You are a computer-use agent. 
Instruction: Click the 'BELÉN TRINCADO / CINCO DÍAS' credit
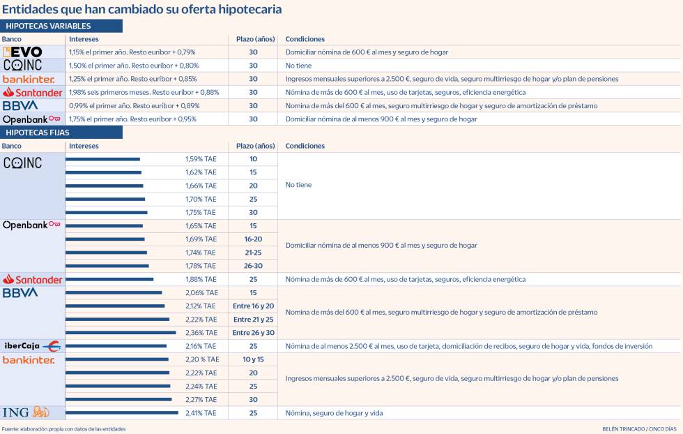639,429
